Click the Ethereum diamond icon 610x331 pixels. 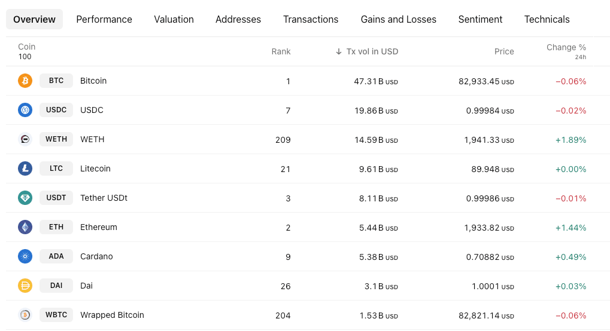(25, 227)
